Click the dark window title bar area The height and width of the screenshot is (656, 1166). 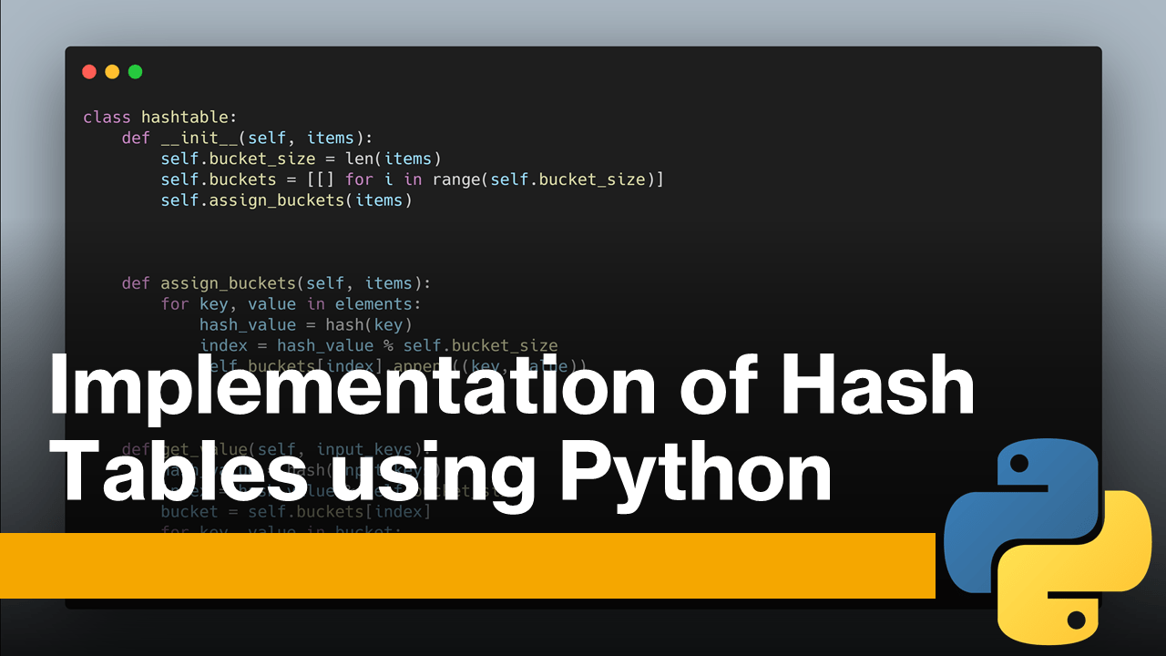(x=547, y=71)
